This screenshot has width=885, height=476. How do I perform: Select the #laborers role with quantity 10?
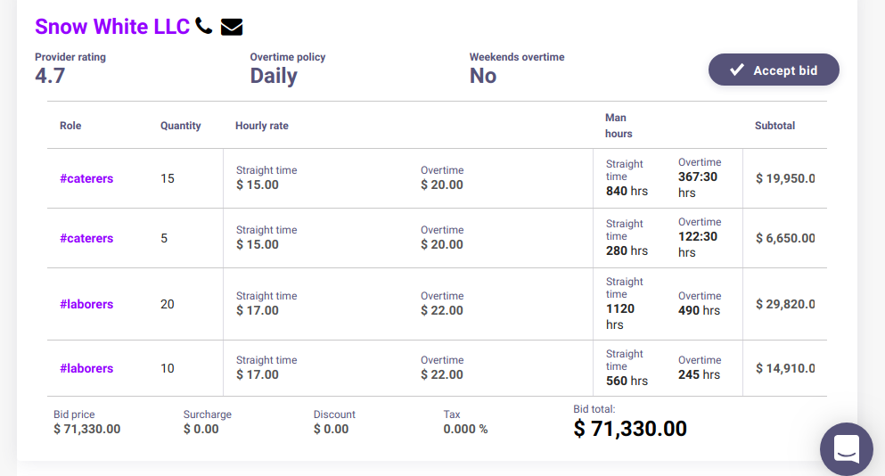coord(86,368)
